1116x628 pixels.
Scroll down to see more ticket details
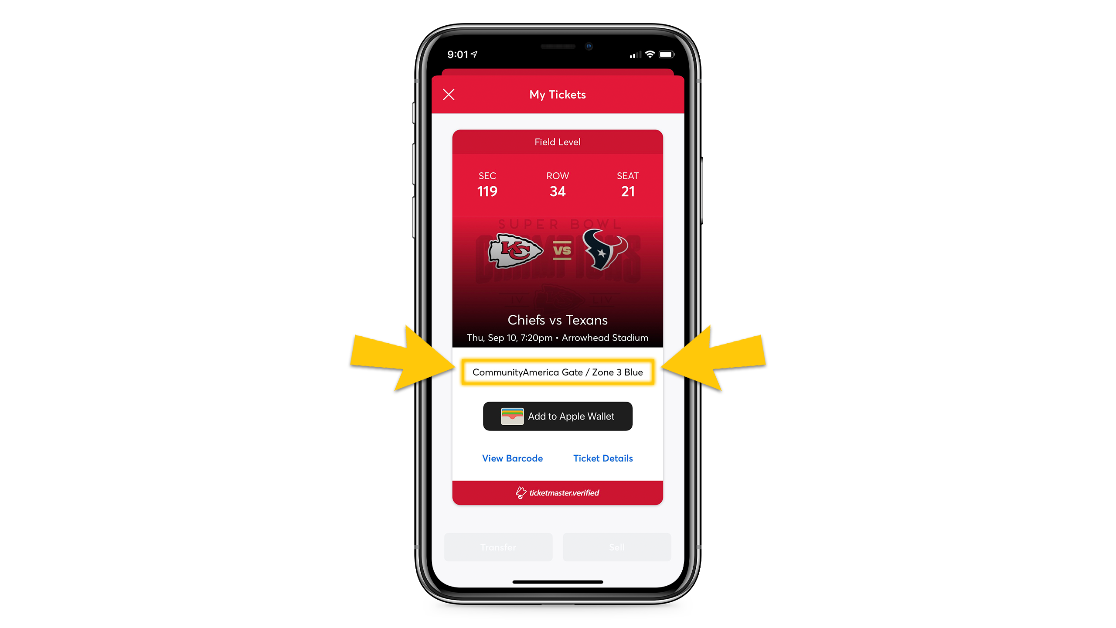pos(603,458)
